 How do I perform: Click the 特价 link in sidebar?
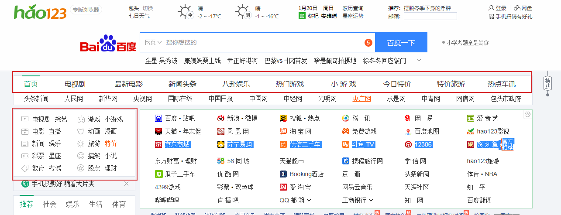point(110,143)
